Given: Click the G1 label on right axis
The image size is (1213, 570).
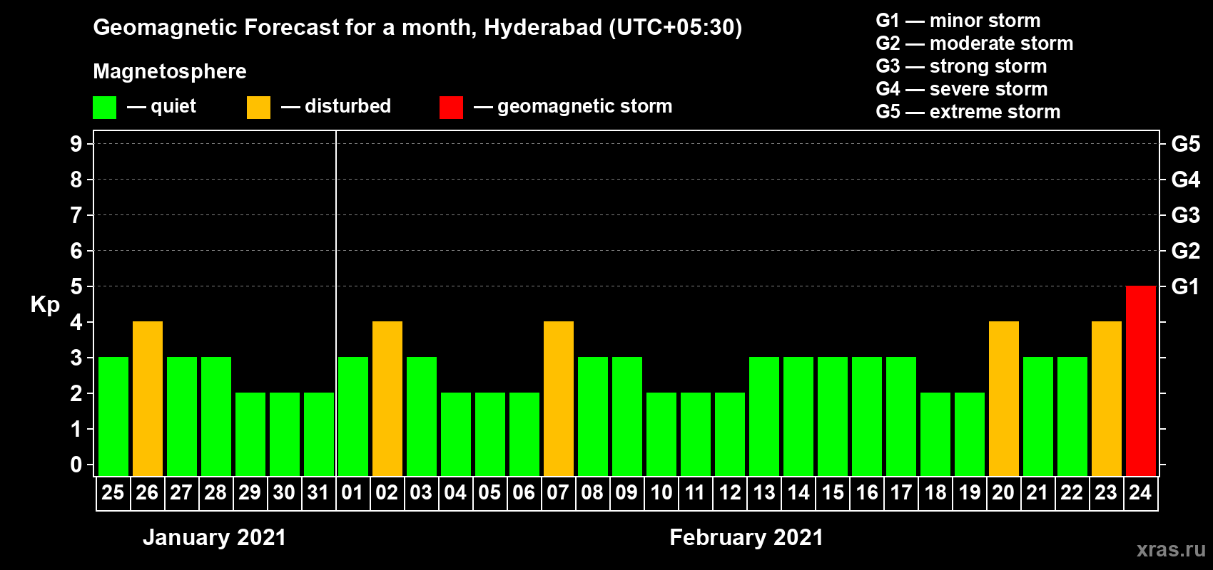Looking at the screenshot, I should point(1185,286).
